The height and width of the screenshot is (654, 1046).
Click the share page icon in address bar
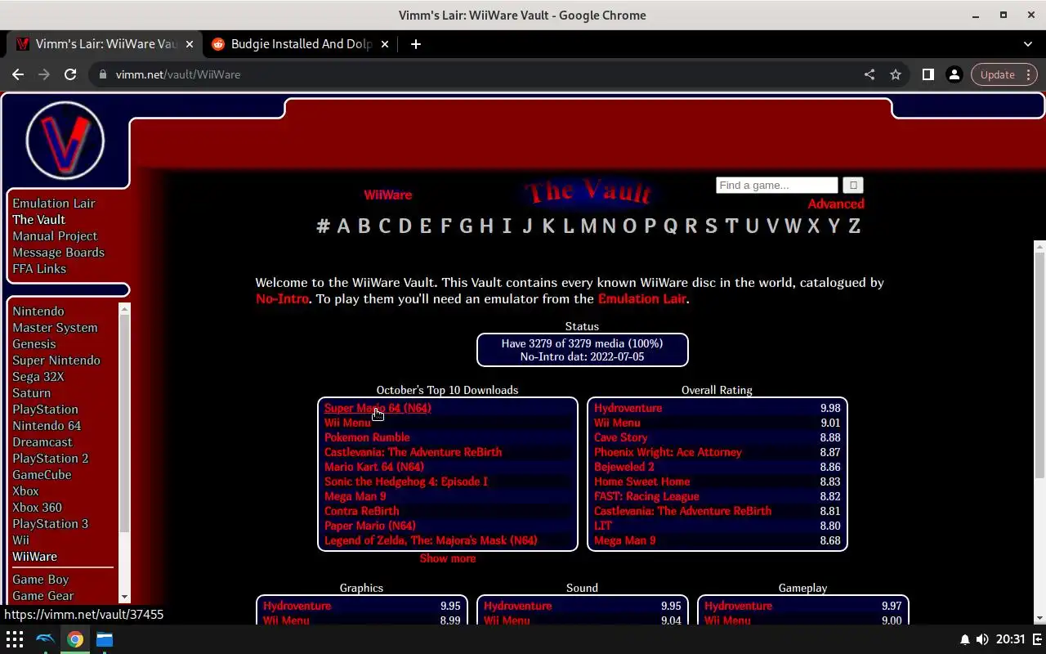tap(869, 74)
